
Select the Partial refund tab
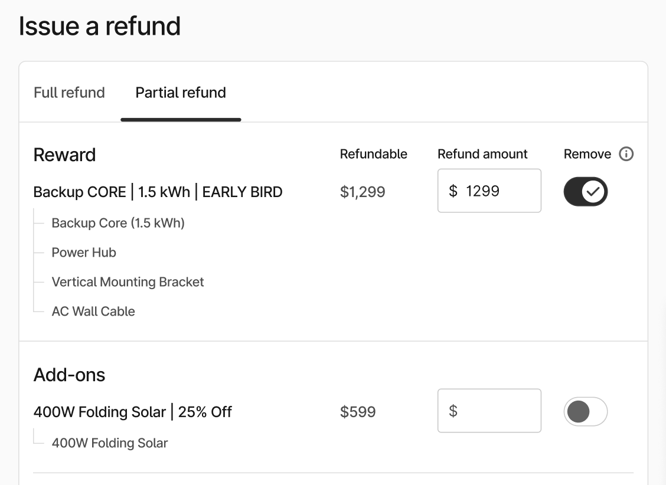[180, 93]
